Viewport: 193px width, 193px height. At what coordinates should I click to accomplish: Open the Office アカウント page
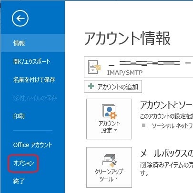click(x=32, y=145)
